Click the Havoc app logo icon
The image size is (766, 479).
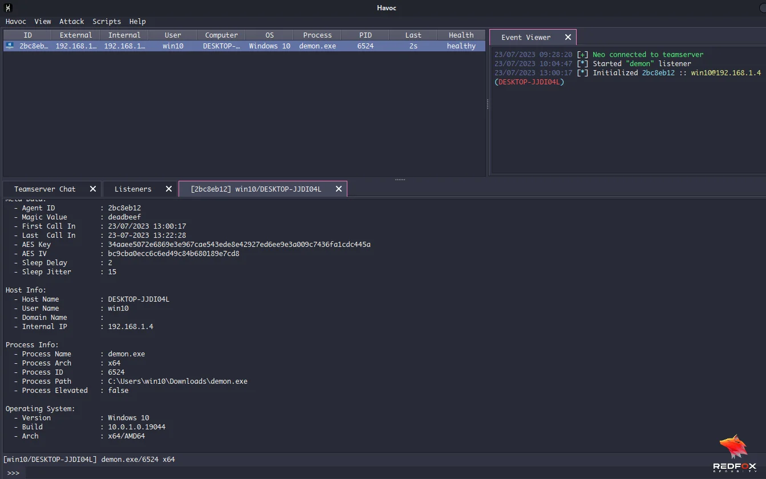[7, 8]
